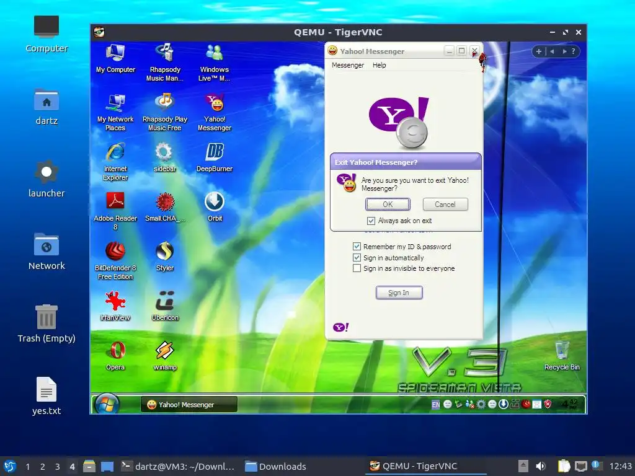Screen dimensions: 635x476
Task: Toggle the Always ask on exit checkbox
Action: (x=371, y=221)
